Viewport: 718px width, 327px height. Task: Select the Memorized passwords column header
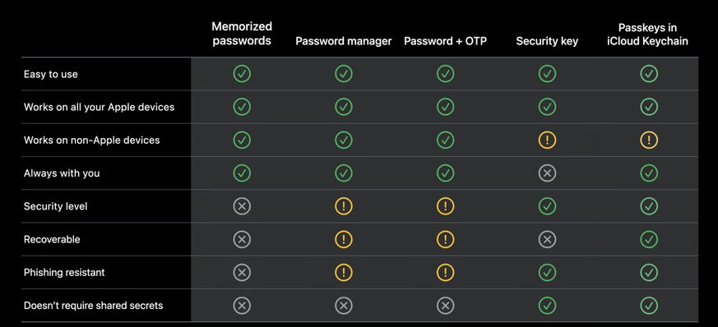(242, 34)
